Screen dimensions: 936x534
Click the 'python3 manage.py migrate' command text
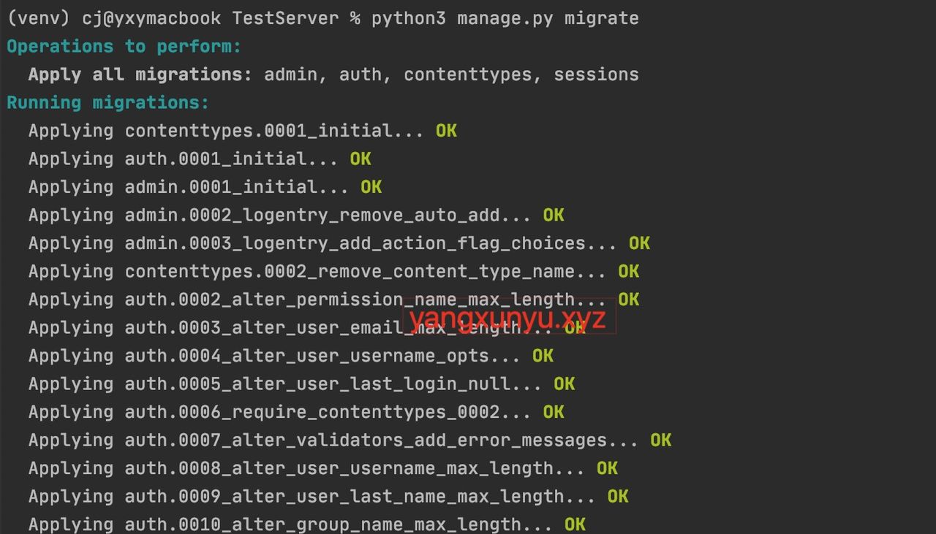[505, 18]
